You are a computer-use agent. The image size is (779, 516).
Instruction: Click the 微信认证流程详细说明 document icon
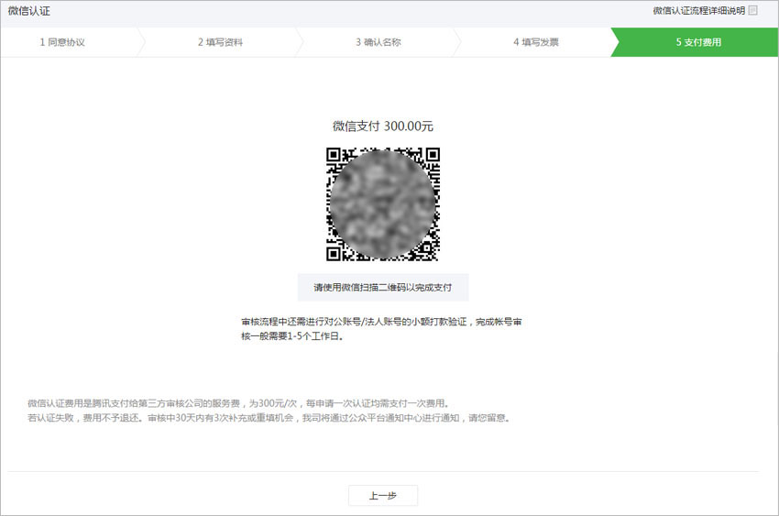(752, 10)
